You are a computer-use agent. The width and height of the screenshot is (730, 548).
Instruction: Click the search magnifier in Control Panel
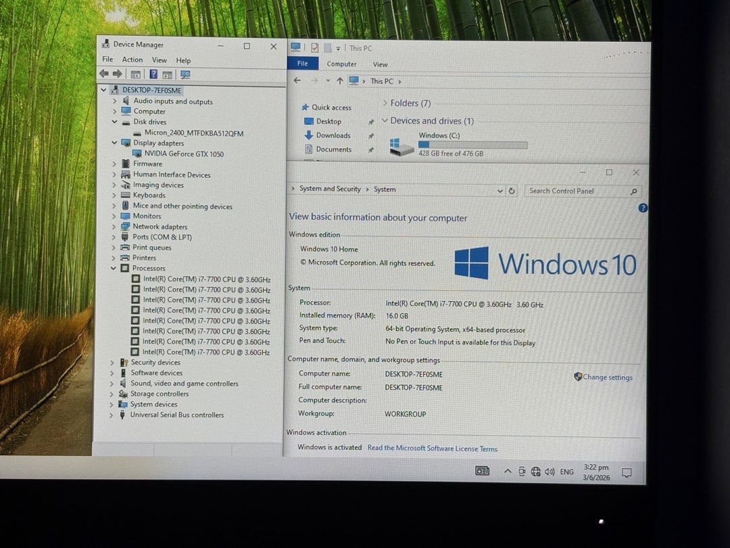coord(633,191)
